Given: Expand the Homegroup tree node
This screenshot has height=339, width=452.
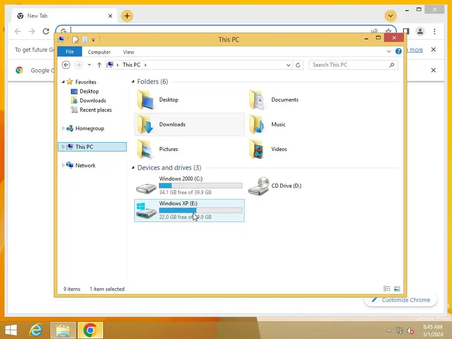Looking at the screenshot, I should click(x=63, y=128).
